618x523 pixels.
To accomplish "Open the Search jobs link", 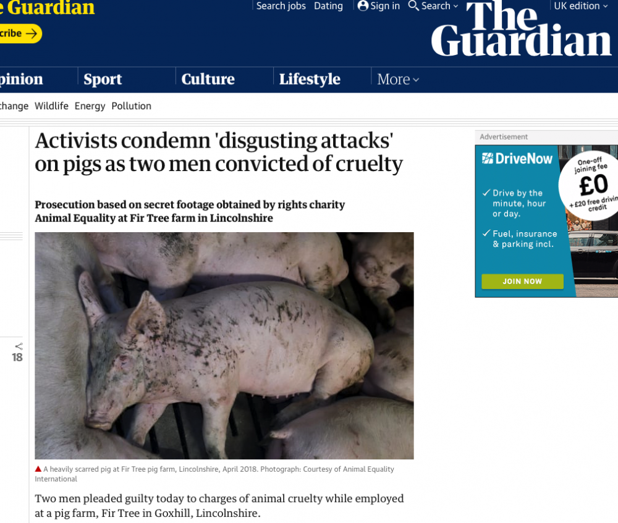I will (281, 6).
